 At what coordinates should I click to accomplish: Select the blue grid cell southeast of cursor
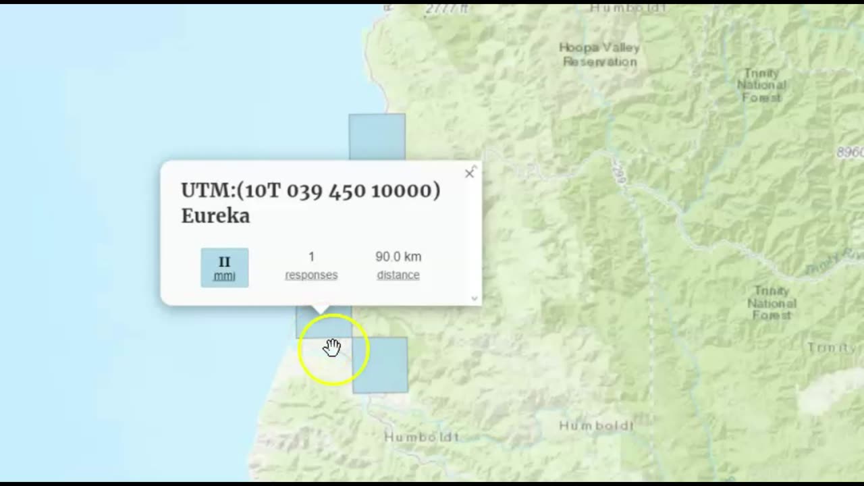(x=380, y=365)
